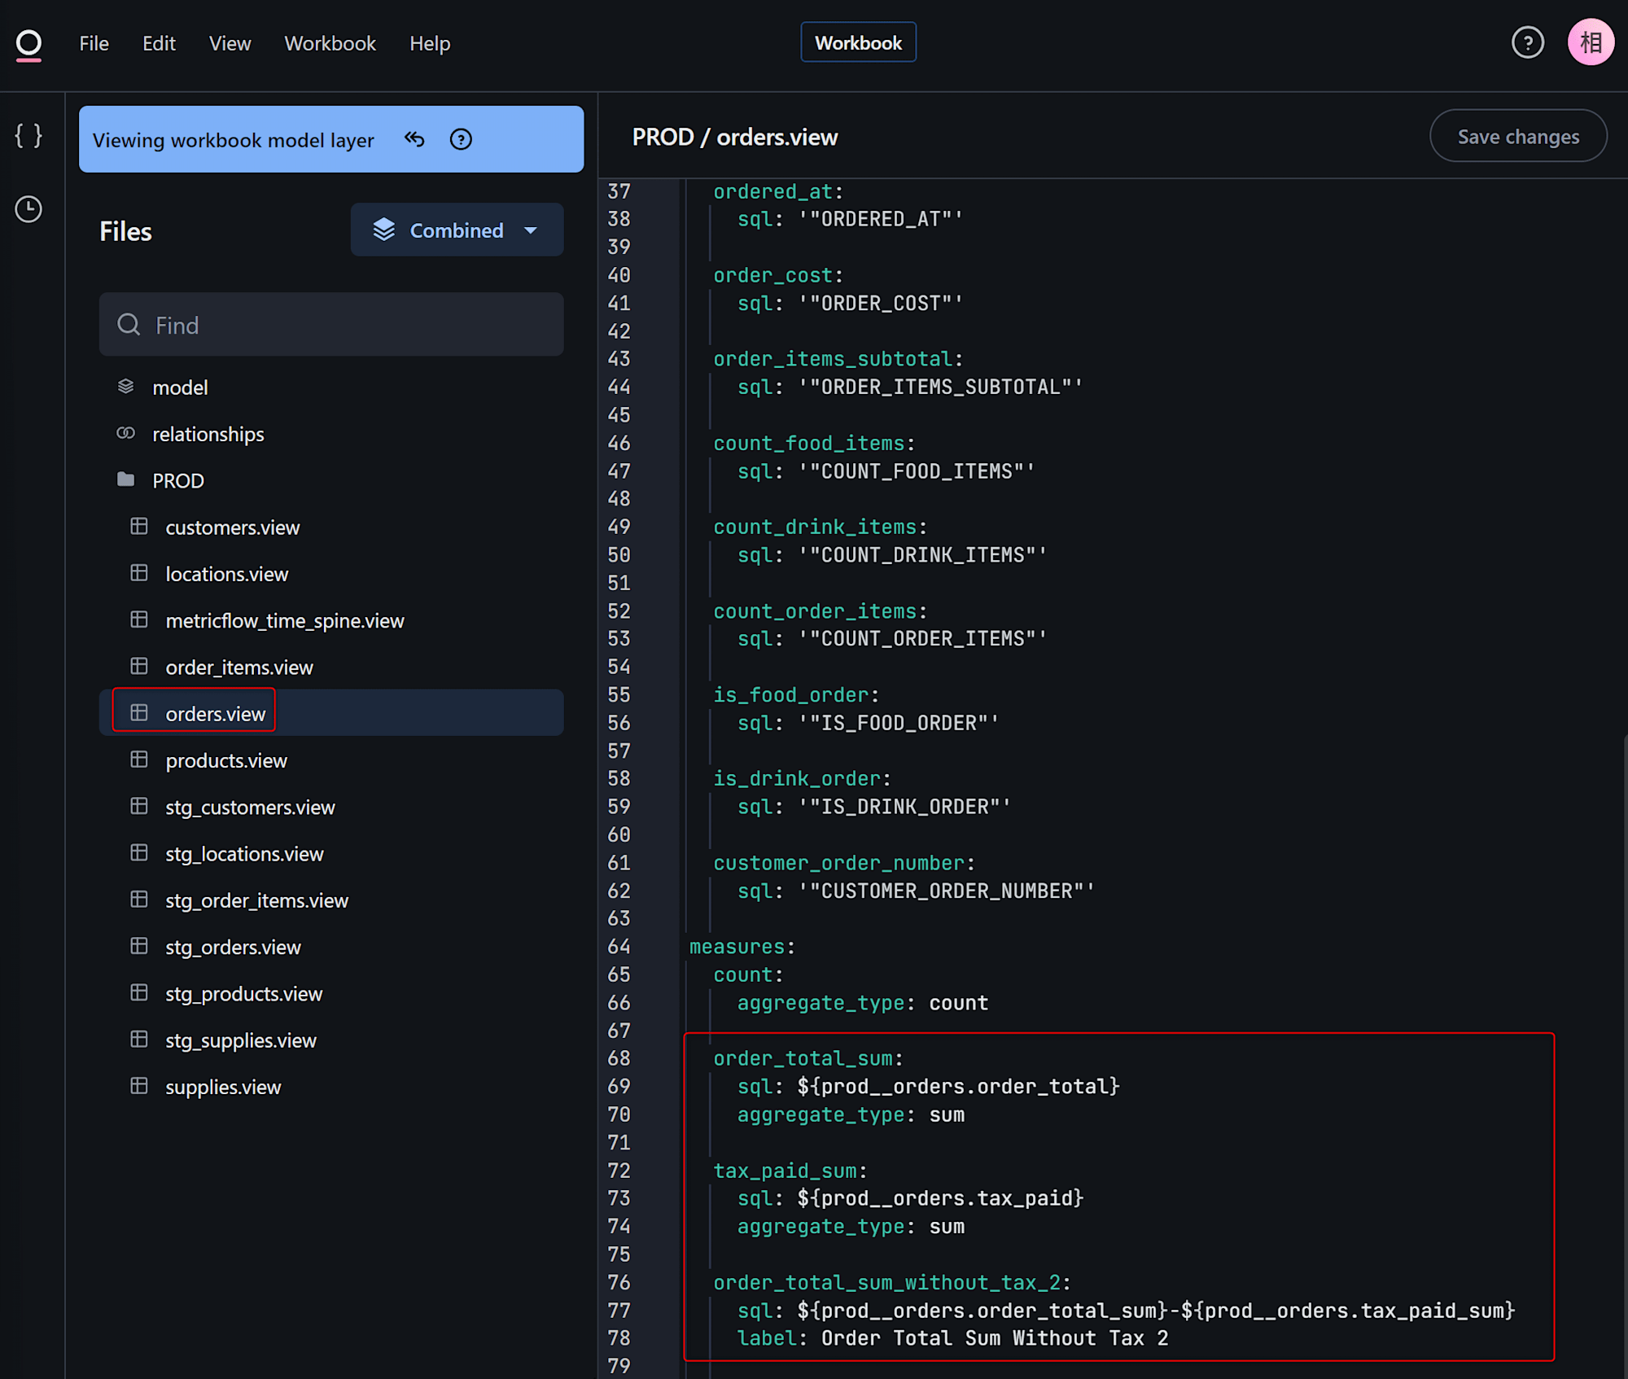Viewport: 1628px width, 1379px height.
Task: Click the locations.view table icon
Action: click(x=139, y=573)
